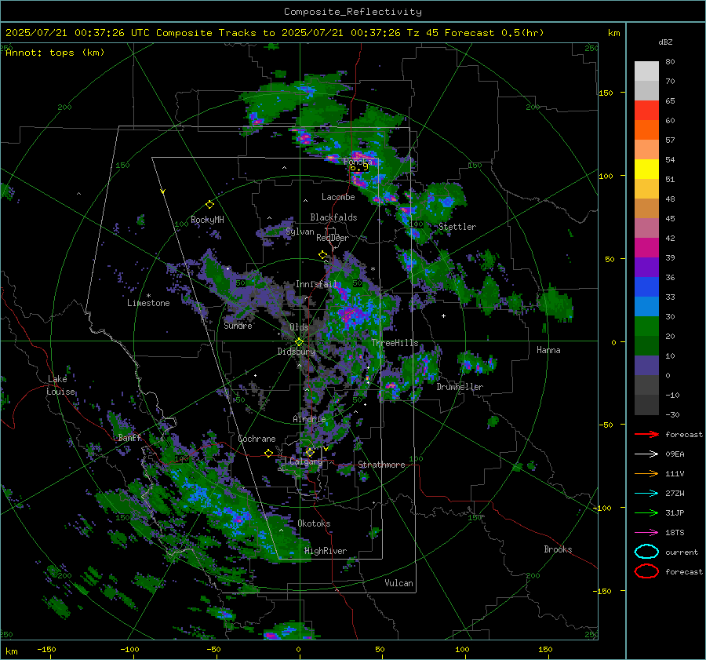Click the Ponoka city label
Viewport: 706px width, 660px height.
358,162
